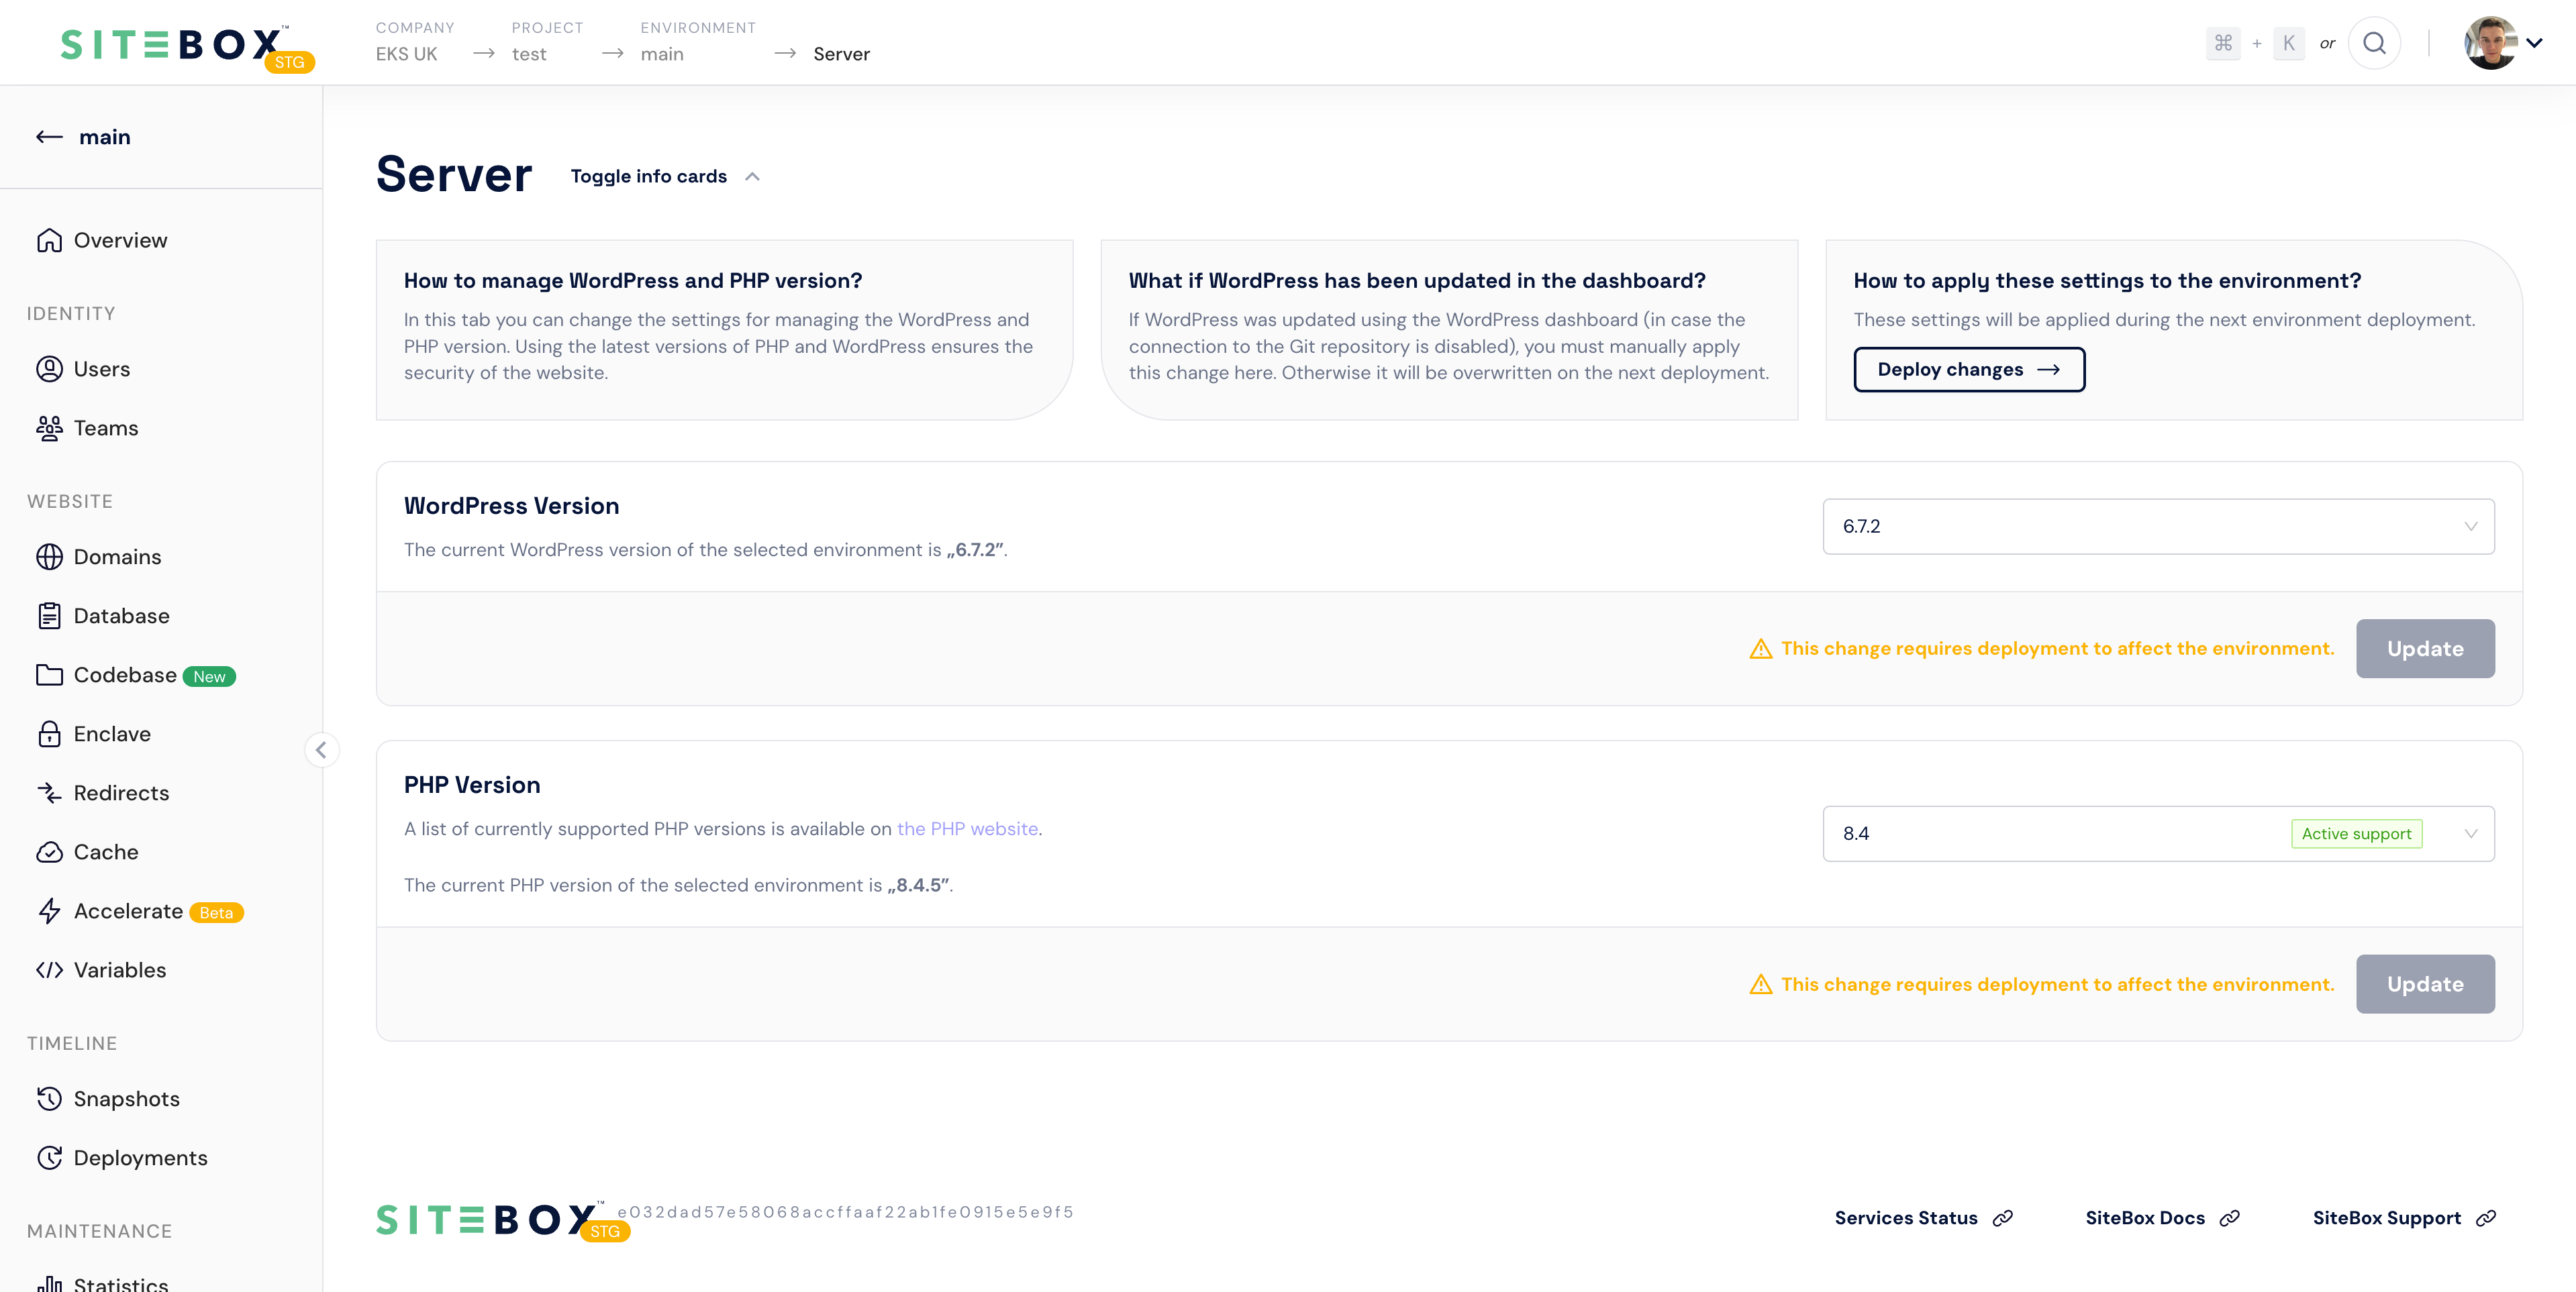
Task: Open SiteBox Support footer link
Action: 2404,1218
